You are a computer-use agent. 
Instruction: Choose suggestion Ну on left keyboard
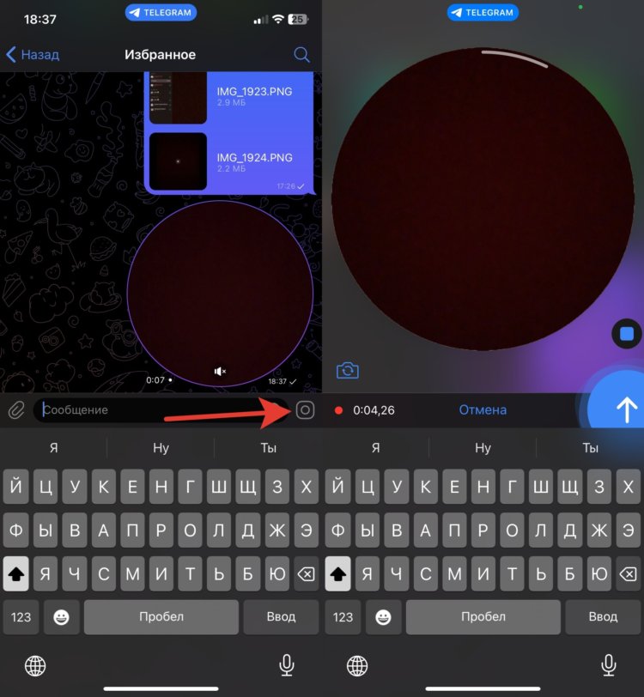pyautogui.click(x=161, y=447)
